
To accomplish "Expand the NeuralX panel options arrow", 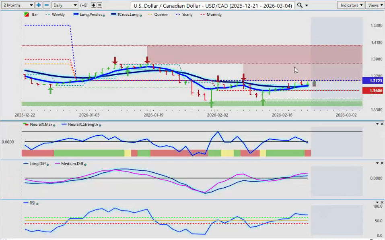I will click(x=377, y=124).
